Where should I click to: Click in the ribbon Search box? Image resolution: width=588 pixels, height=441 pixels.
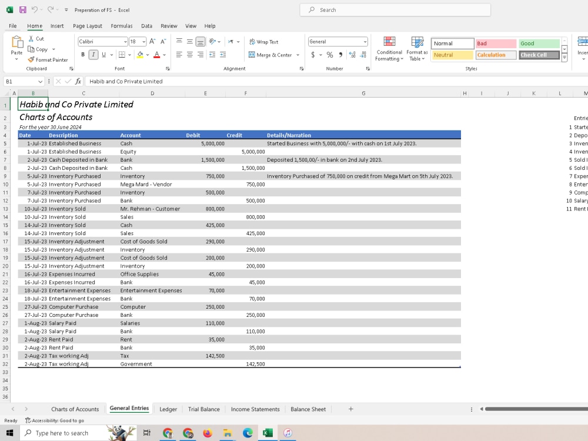(x=395, y=10)
